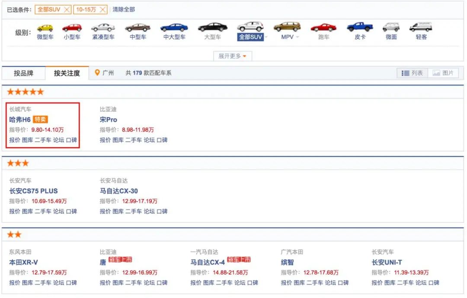This screenshot has height=298, width=467.
Task: Choose the 中大型车 blue sedan icon
Action: pos(174,28)
